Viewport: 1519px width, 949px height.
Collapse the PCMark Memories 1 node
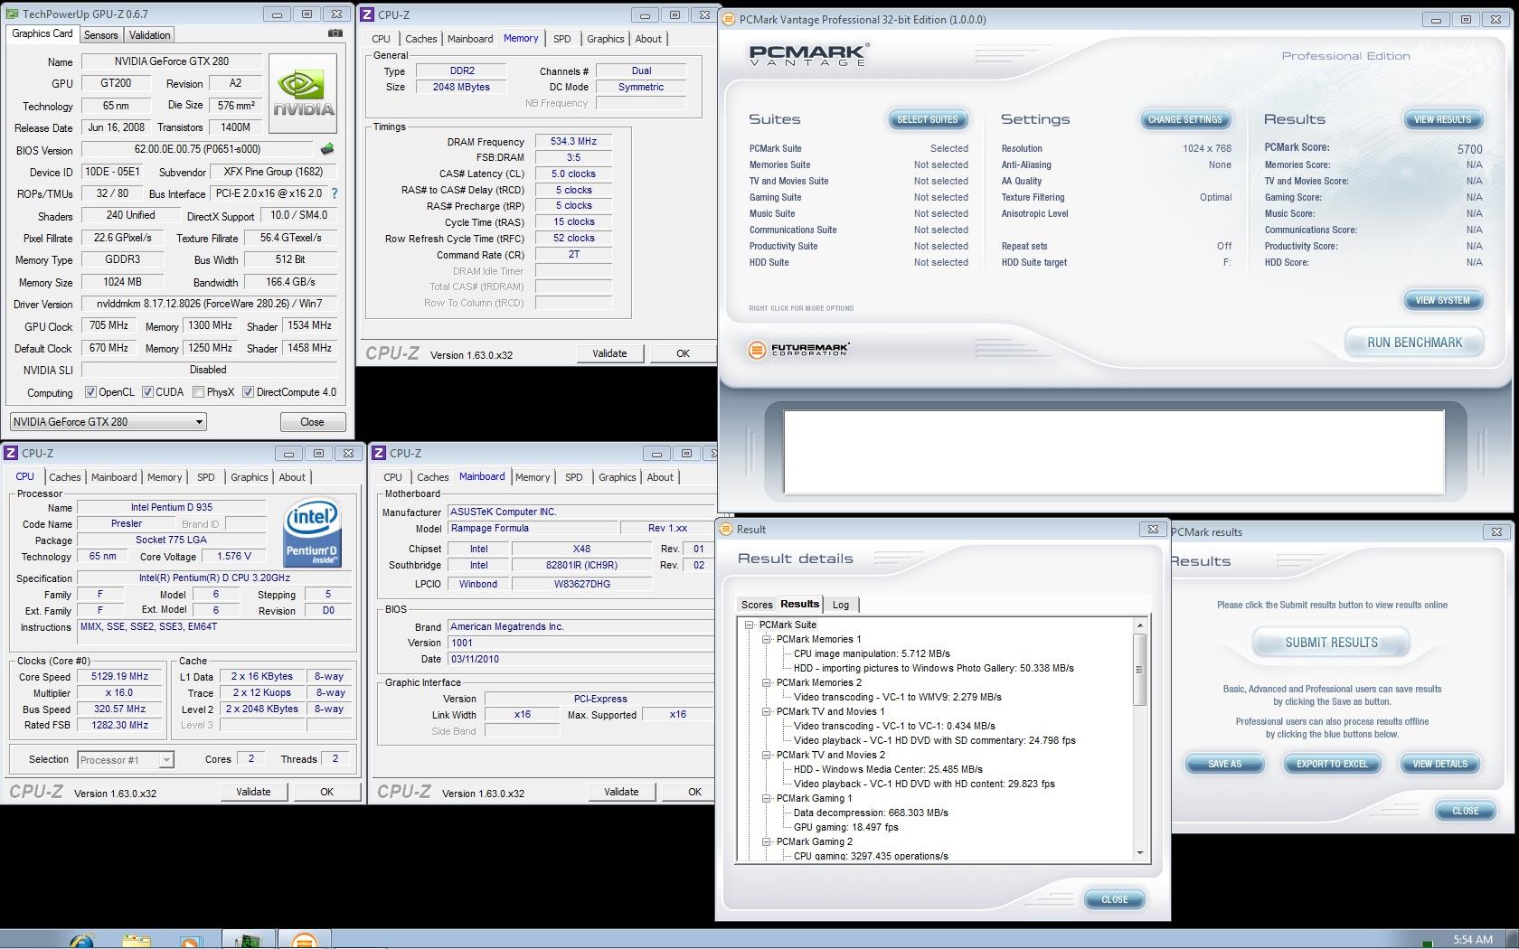tap(766, 639)
